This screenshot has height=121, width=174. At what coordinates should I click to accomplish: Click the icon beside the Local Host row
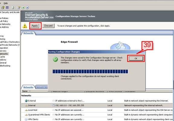point(26,110)
